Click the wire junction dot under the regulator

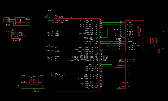(x=20, y=25)
